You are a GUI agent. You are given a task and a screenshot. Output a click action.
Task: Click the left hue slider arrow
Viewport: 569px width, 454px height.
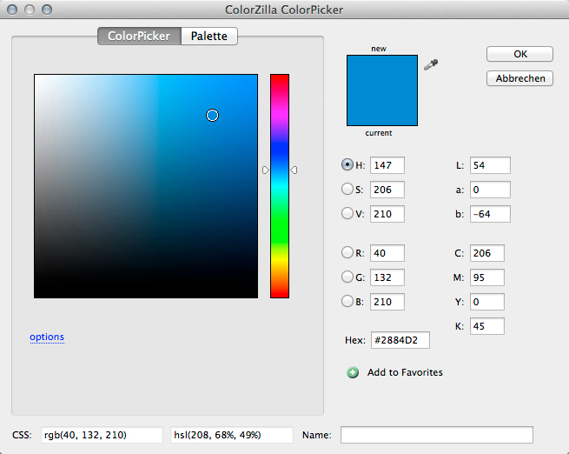pyautogui.click(x=266, y=170)
